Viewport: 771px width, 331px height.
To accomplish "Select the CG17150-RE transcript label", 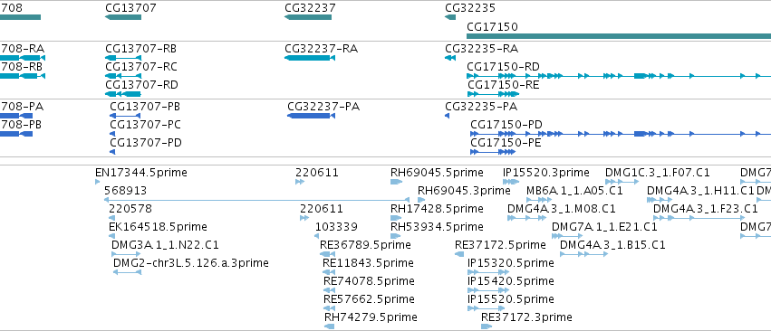I will click(503, 85).
